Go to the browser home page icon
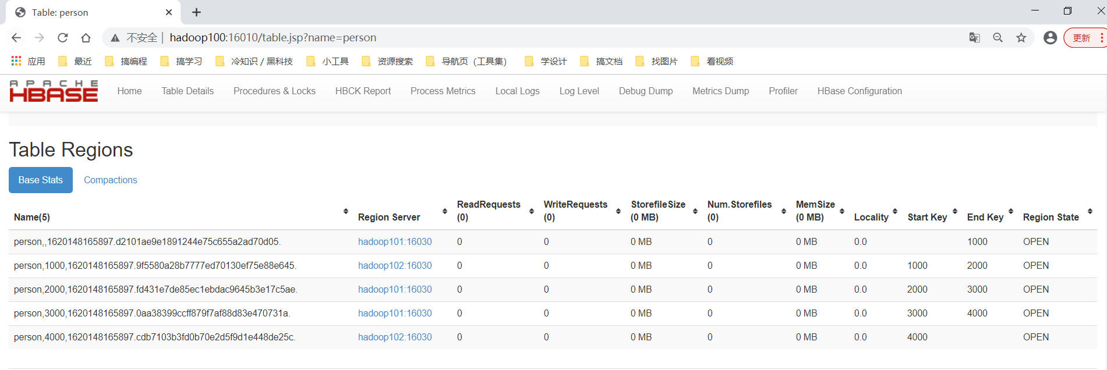The width and height of the screenshot is (1107, 370). [86, 38]
